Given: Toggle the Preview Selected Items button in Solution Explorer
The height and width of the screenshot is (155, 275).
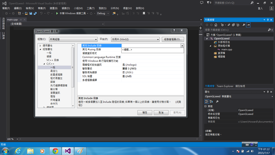Looking at the screenshot, I should pyautogui.click(x=248, y=25).
